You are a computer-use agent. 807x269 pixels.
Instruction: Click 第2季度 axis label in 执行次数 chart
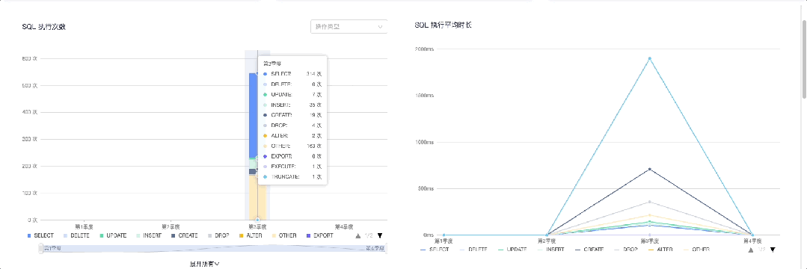[x=171, y=226]
